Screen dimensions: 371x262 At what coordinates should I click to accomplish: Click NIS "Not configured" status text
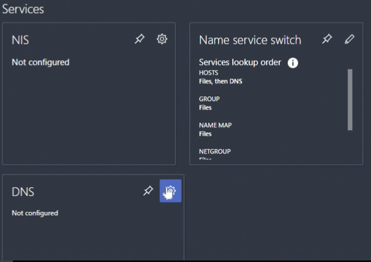point(40,62)
